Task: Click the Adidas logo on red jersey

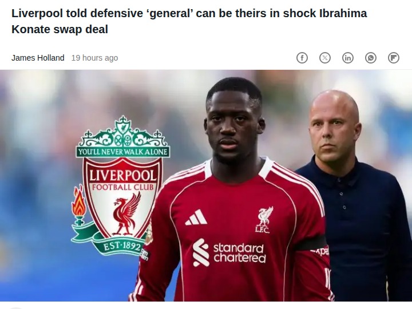Action: point(196,217)
